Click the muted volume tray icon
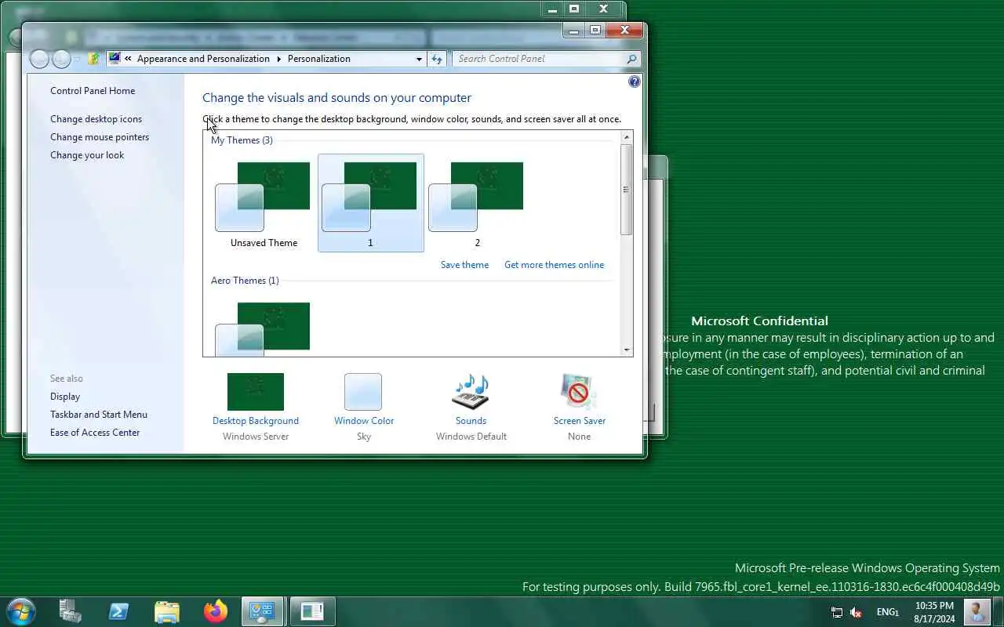The width and height of the screenshot is (1004, 627). pyautogui.click(x=857, y=612)
